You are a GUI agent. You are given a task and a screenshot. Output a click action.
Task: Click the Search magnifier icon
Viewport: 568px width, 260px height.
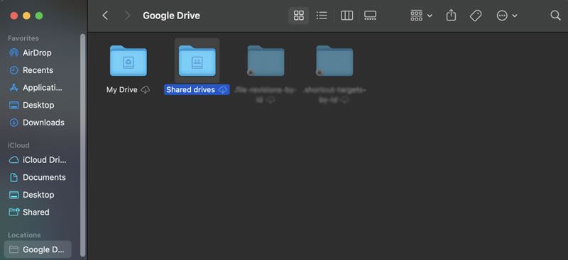555,16
